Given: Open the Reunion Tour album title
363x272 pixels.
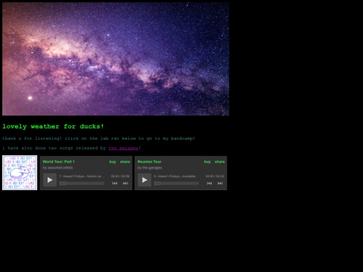Looking at the screenshot, I should click(149, 162).
